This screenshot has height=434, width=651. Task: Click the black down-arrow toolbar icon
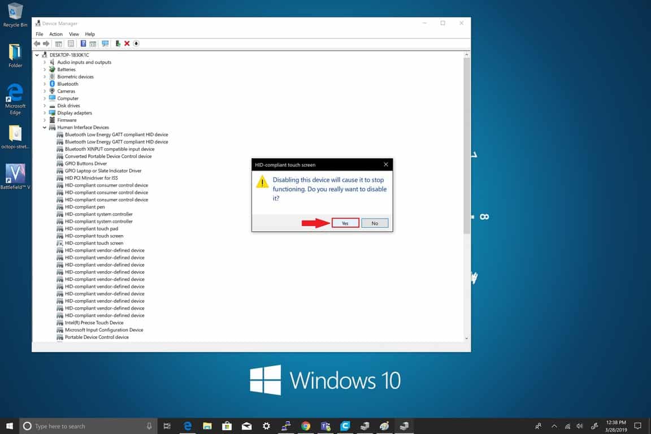tap(136, 44)
